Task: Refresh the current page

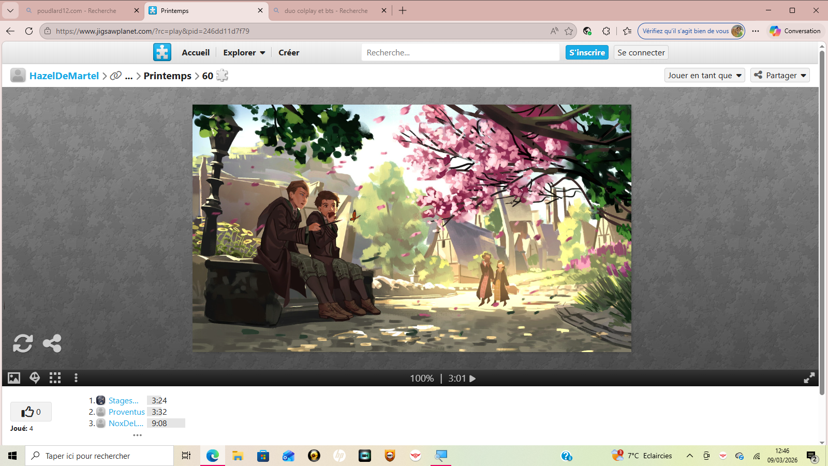Action: tap(29, 31)
